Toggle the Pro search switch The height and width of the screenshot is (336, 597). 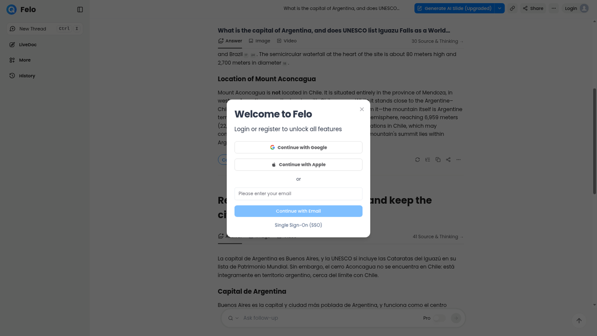point(439,318)
